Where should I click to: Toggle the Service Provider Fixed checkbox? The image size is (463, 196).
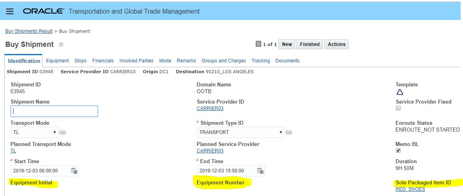398,108
